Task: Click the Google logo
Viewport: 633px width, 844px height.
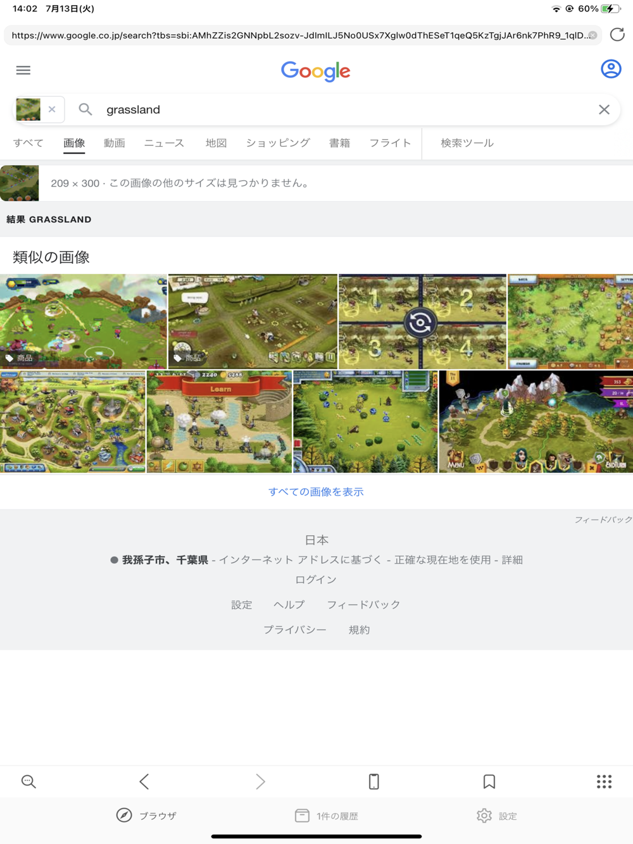Action: (316, 71)
